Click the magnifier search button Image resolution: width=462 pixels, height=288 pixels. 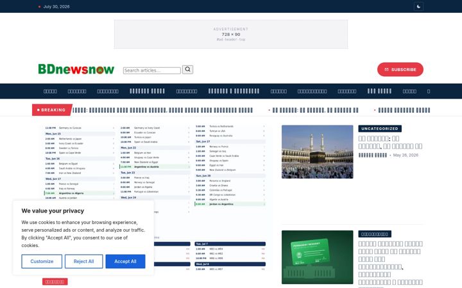click(187, 70)
